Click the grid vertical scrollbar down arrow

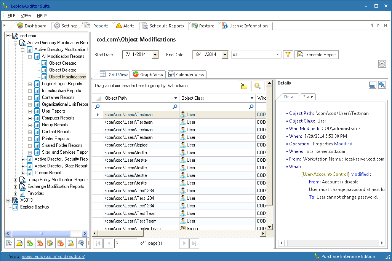point(269,227)
